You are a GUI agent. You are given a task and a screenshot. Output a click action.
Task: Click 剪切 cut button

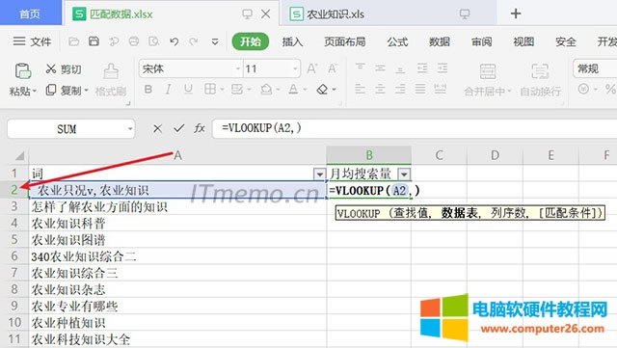coord(64,69)
